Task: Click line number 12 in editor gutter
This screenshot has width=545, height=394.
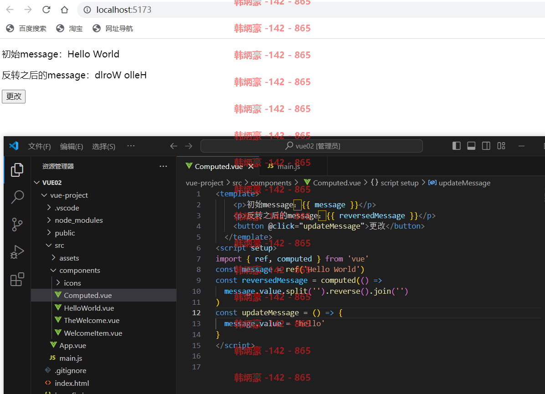Action: point(196,313)
